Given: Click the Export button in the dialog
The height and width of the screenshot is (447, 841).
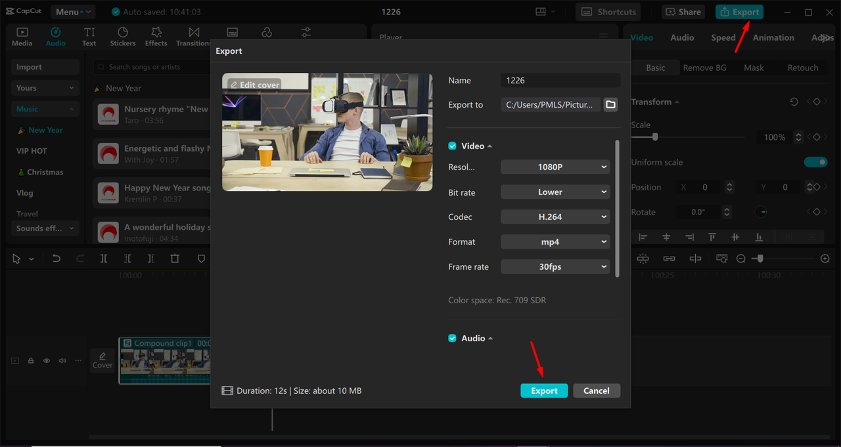Looking at the screenshot, I should (x=544, y=390).
